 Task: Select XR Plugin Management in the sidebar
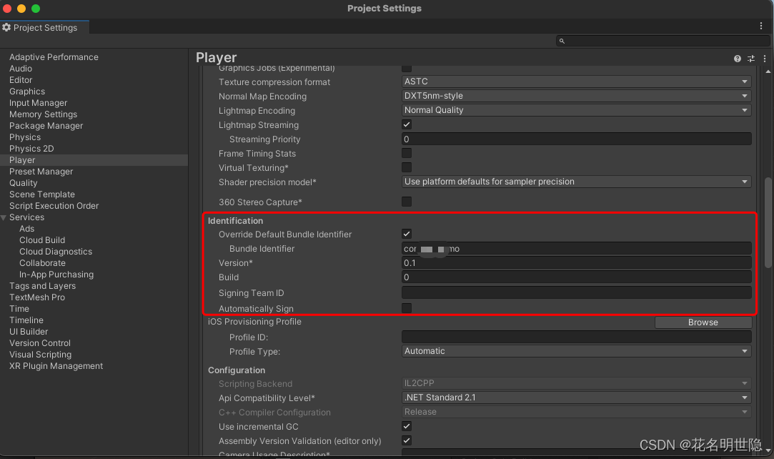56,365
